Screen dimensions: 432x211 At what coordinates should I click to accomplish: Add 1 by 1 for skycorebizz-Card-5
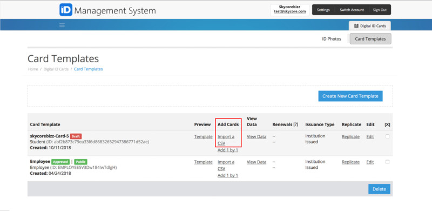click(x=228, y=150)
